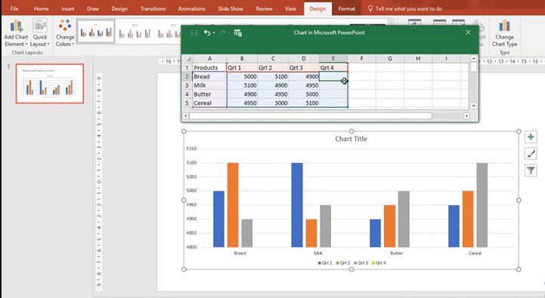Open the Transitions tab
Image resolution: width=545 pixels, height=298 pixels.
(x=153, y=8)
